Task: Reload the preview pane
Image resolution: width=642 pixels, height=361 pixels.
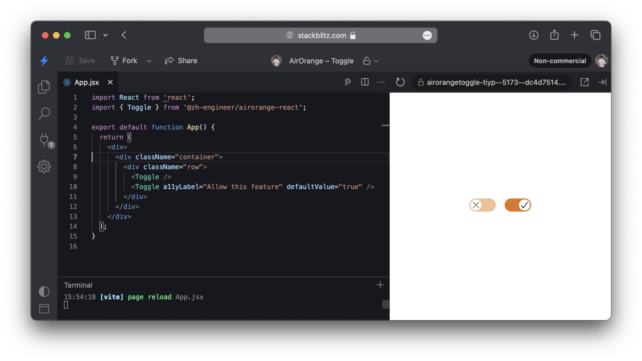Action: (x=400, y=82)
